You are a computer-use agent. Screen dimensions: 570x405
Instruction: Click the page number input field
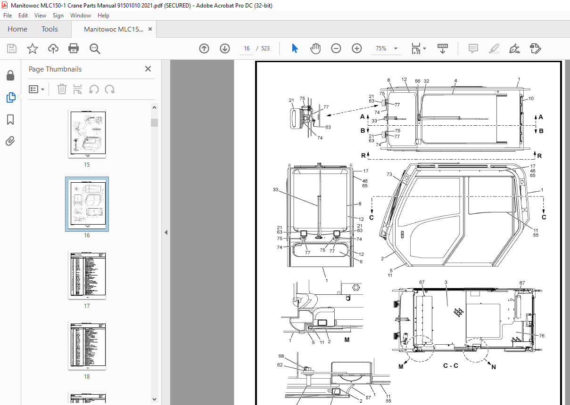tap(247, 49)
